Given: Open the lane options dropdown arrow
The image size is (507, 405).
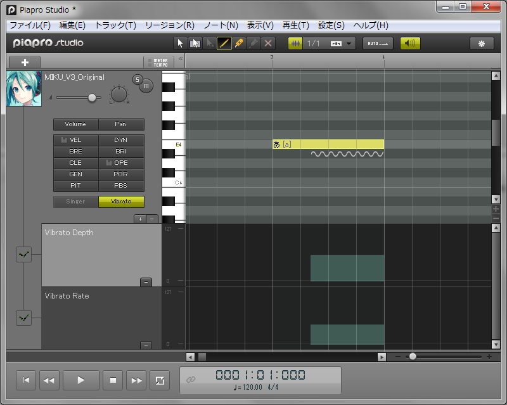Looking at the screenshot, I should pos(152,219).
